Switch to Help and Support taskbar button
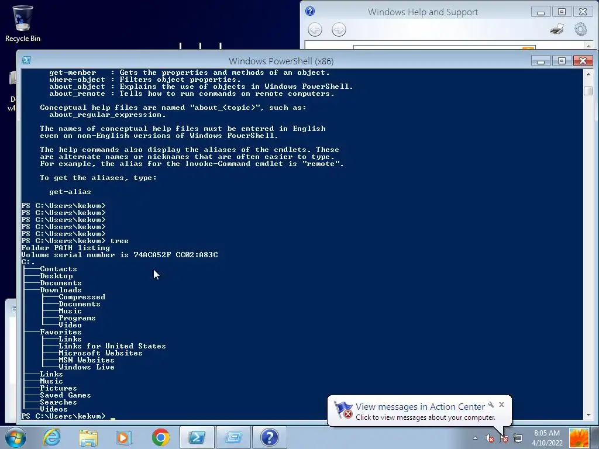Screen dimensions: 599x449 270,437
